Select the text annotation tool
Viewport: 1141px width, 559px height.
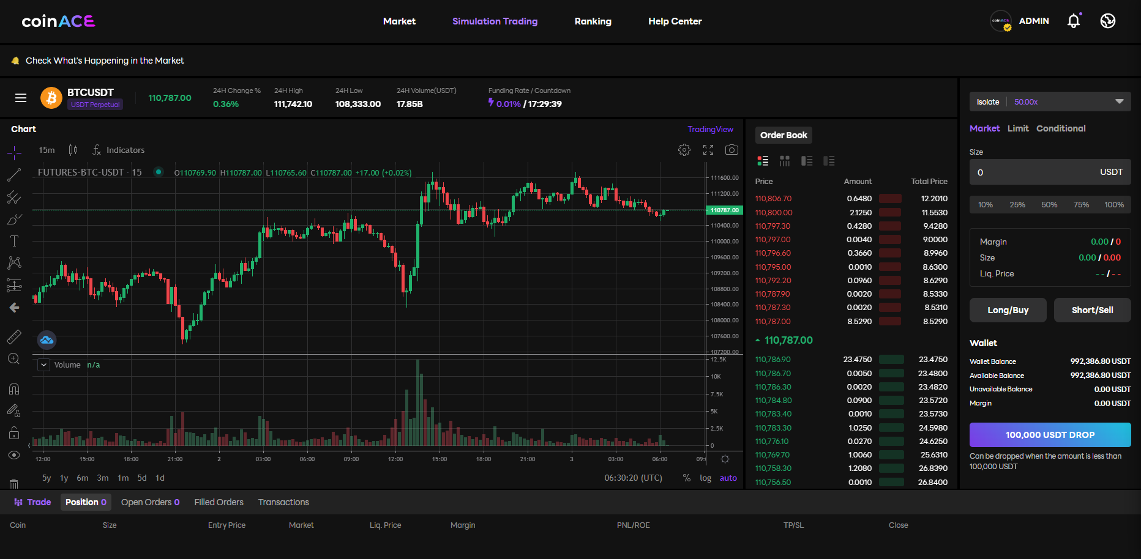[x=15, y=240]
